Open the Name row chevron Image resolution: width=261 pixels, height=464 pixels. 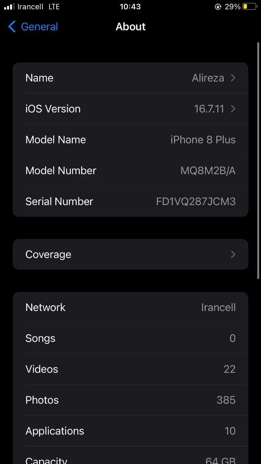[233, 78]
